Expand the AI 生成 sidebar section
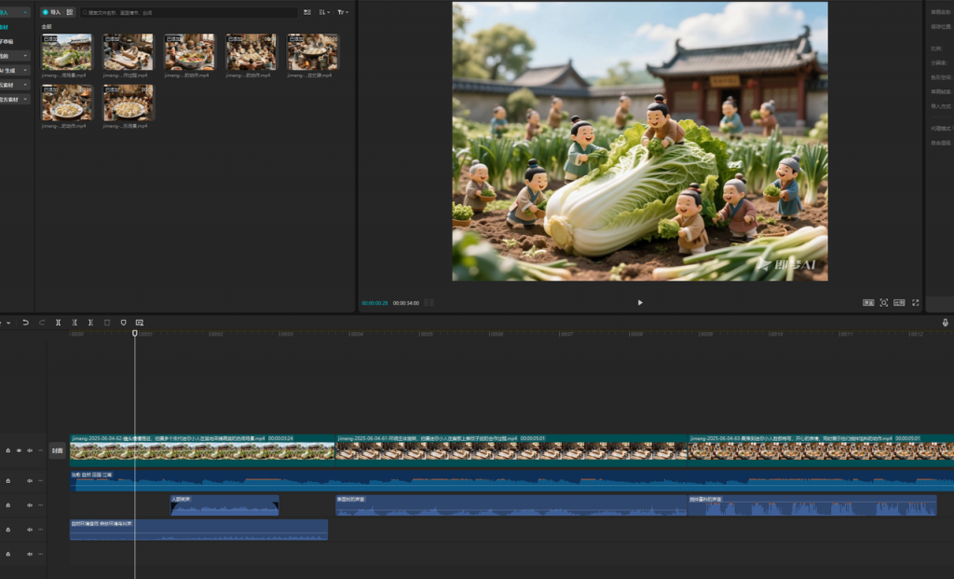The height and width of the screenshot is (579, 954). (25, 71)
